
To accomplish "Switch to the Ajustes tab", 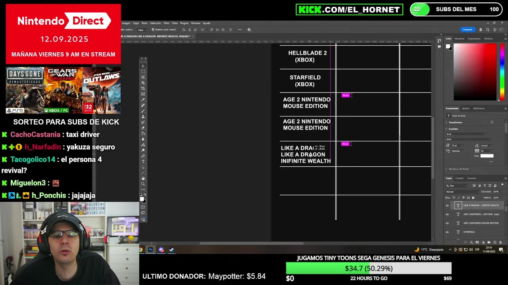I will click(466, 108).
